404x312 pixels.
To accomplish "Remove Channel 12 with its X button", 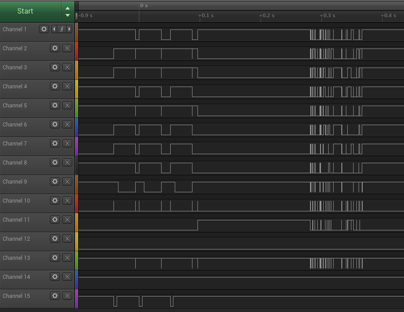I will pyautogui.click(x=67, y=239).
